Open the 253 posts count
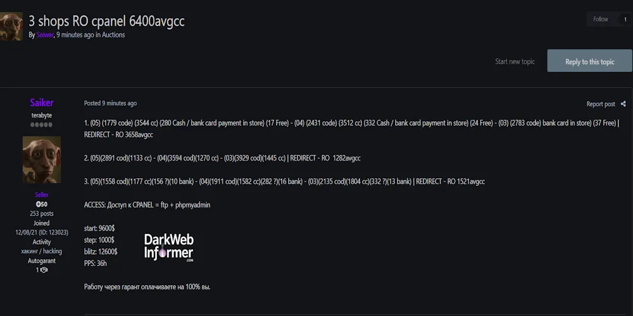 coord(42,214)
